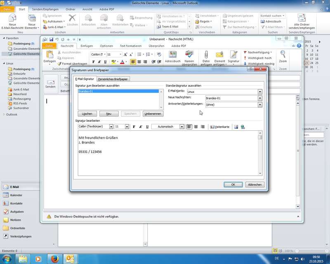The image size is (330, 264).
Task: Open Windows Explorer from taskbar
Action: pos(23,259)
